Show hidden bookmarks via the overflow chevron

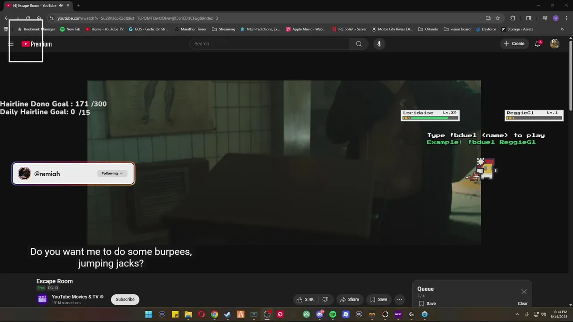[562, 29]
